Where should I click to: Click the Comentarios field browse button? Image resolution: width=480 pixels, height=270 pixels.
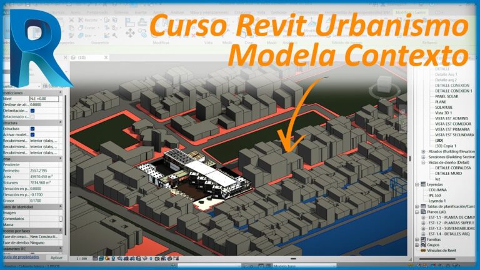(61, 219)
